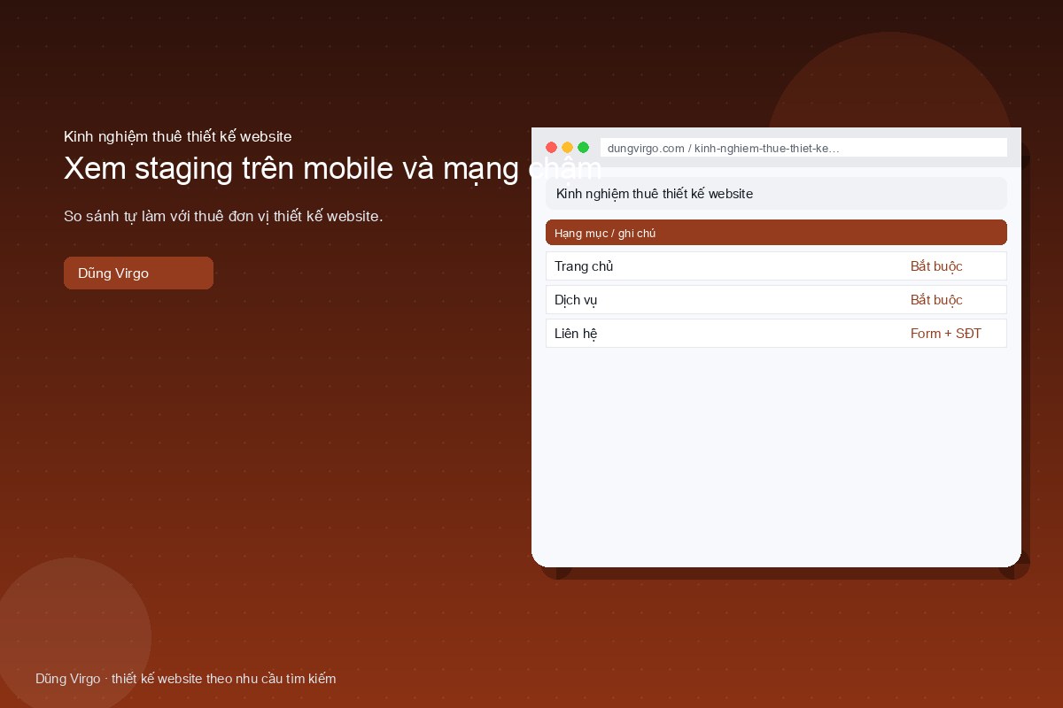Click the subtitle 'So sánh tự làm với thuê đơn vị'
The width and height of the screenshot is (1063, 708).
point(168,216)
